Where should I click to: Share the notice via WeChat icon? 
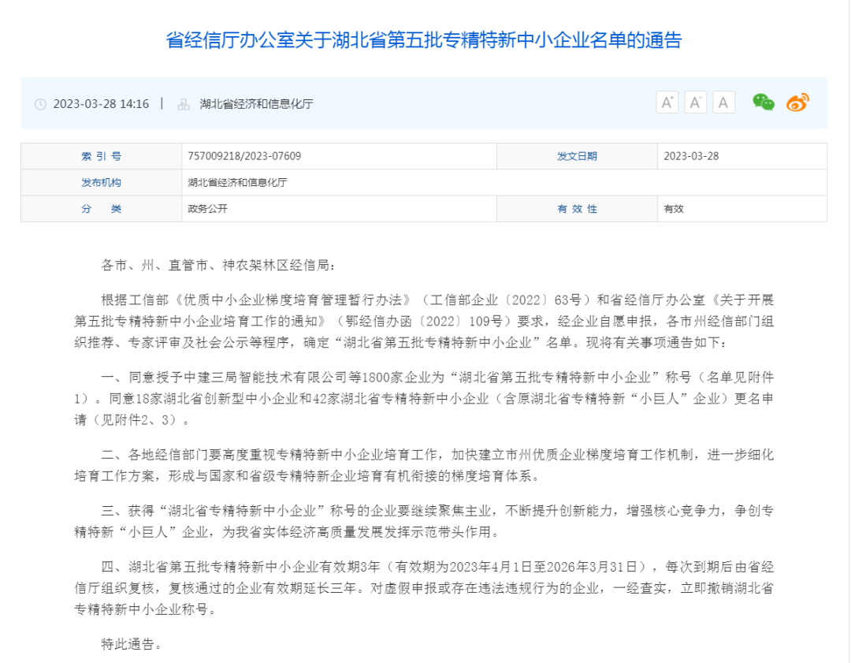(764, 102)
